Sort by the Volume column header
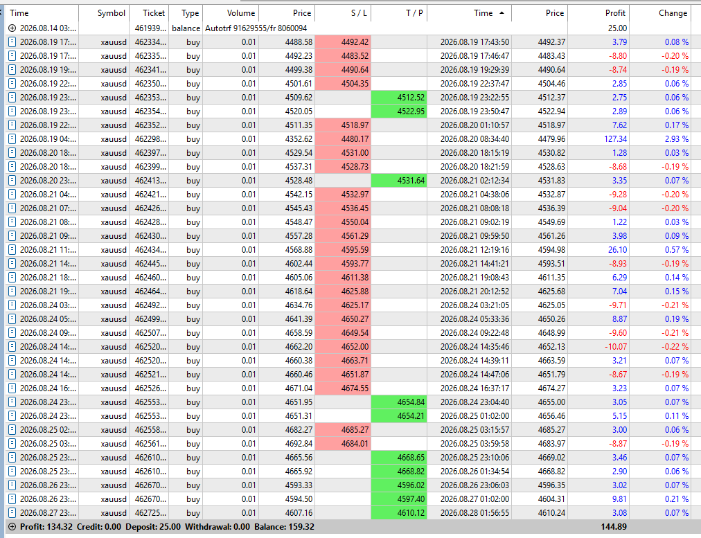This screenshot has height=538, width=701. tap(231, 13)
